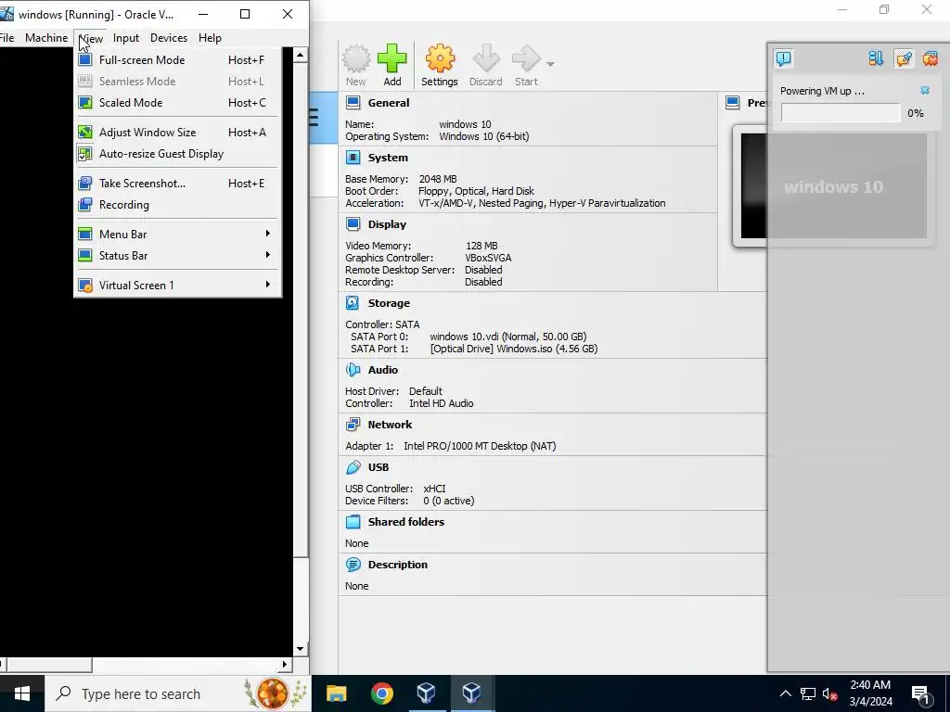Click the notification sort order icon
950x712 pixels.
(876, 58)
